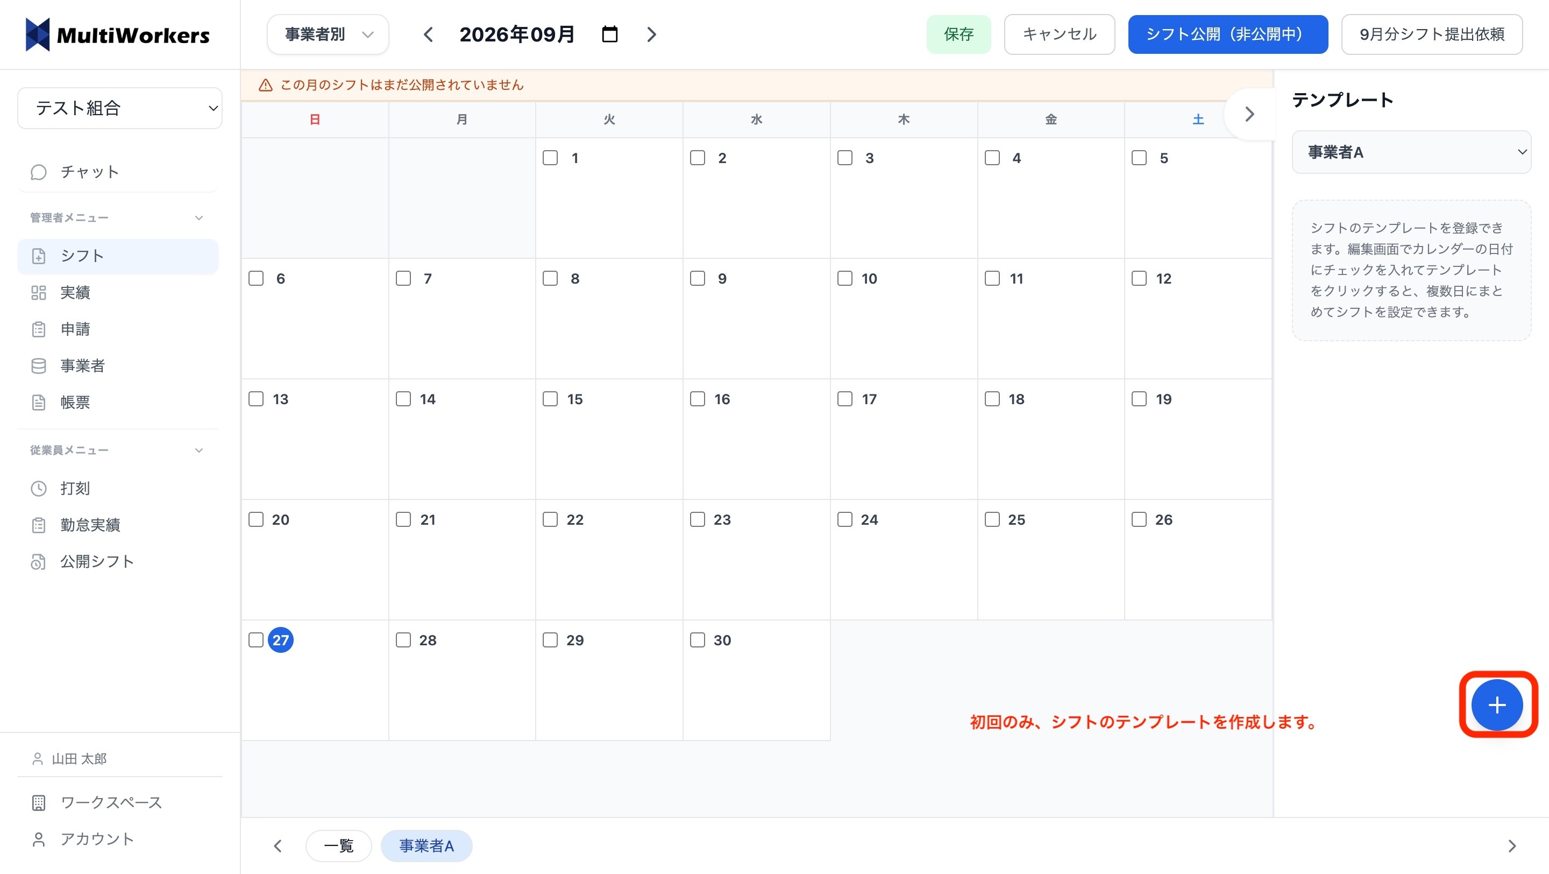
Task: Select シフト in the admin menu
Action: (118, 256)
